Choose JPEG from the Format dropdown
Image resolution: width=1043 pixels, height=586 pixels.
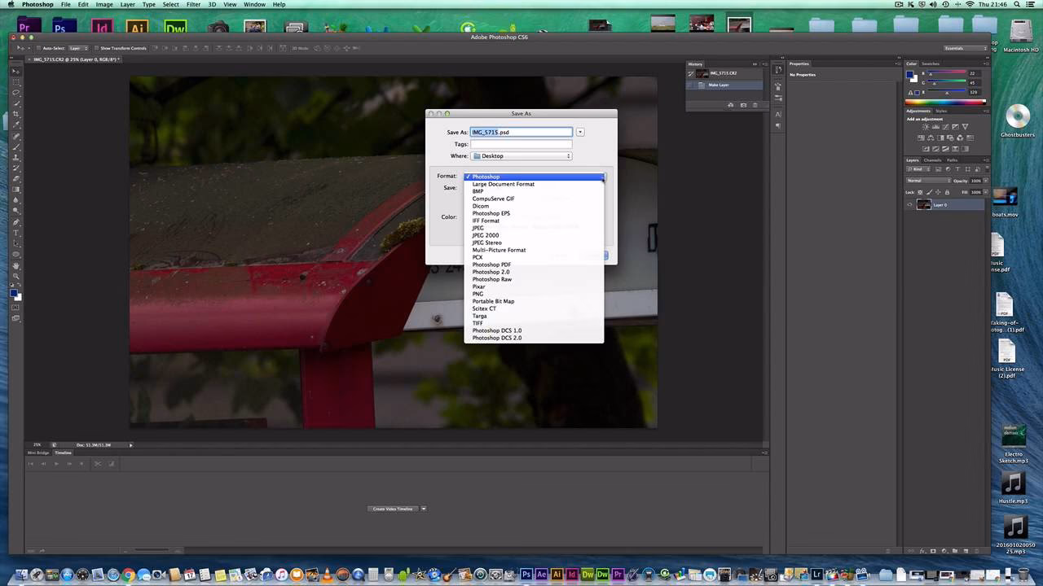[478, 228]
